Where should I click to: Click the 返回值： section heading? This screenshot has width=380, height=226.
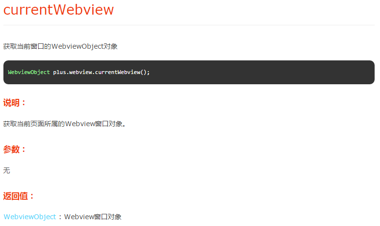click(19, 196)
